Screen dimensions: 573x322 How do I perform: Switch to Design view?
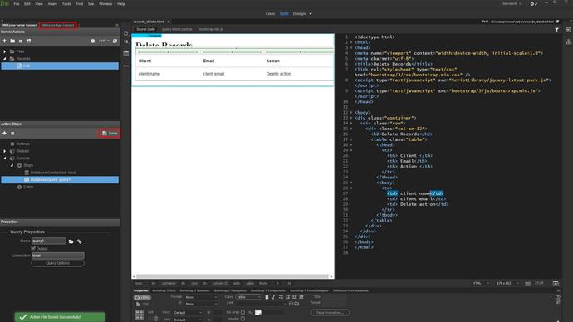[x=299, y=13]
